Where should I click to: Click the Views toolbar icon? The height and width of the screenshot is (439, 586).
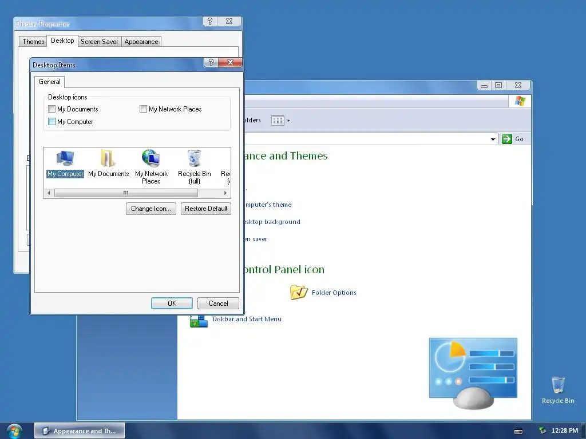click(x=278, y=120)
